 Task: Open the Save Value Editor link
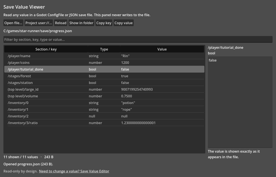74,171
